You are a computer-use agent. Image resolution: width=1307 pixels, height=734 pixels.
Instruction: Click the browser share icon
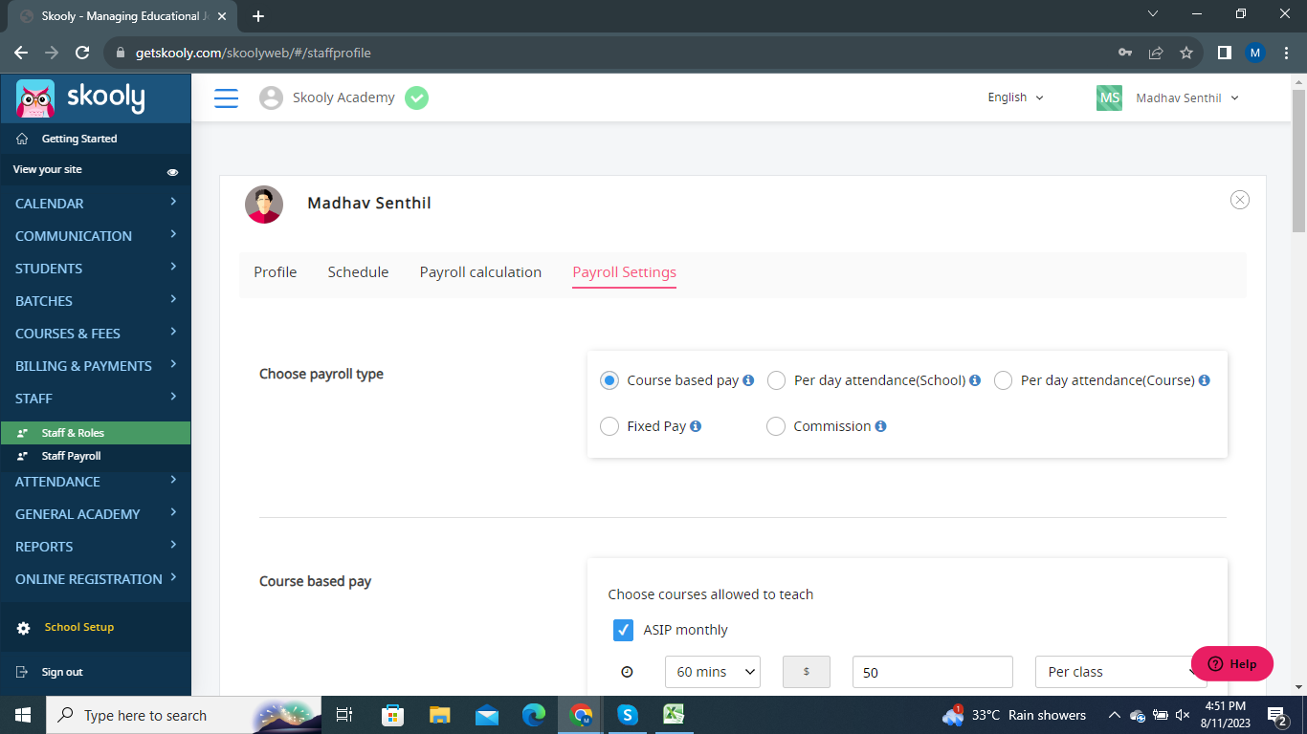pyautogui.click(x=1156, y=53)
